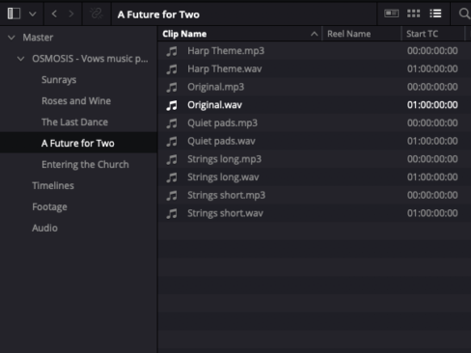This screenshot has width=471, height=353.
Task: Switch to list view icon
Action: point(435,14)
